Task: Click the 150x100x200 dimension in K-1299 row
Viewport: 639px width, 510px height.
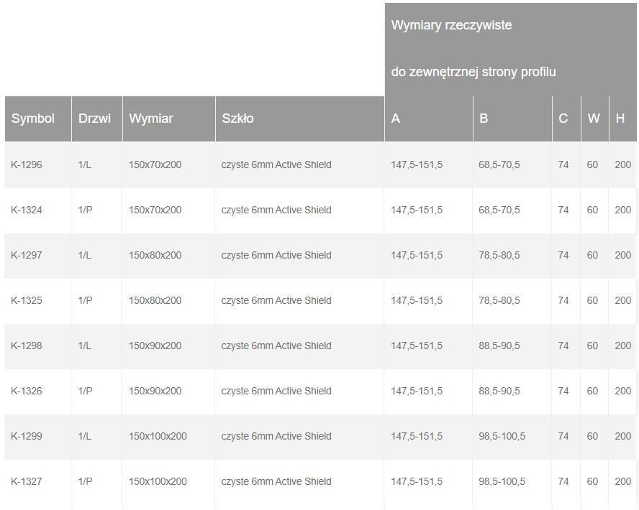Action: [158, 436]
